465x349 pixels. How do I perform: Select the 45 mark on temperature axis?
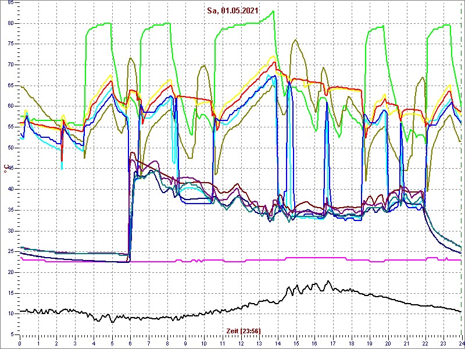10,169
